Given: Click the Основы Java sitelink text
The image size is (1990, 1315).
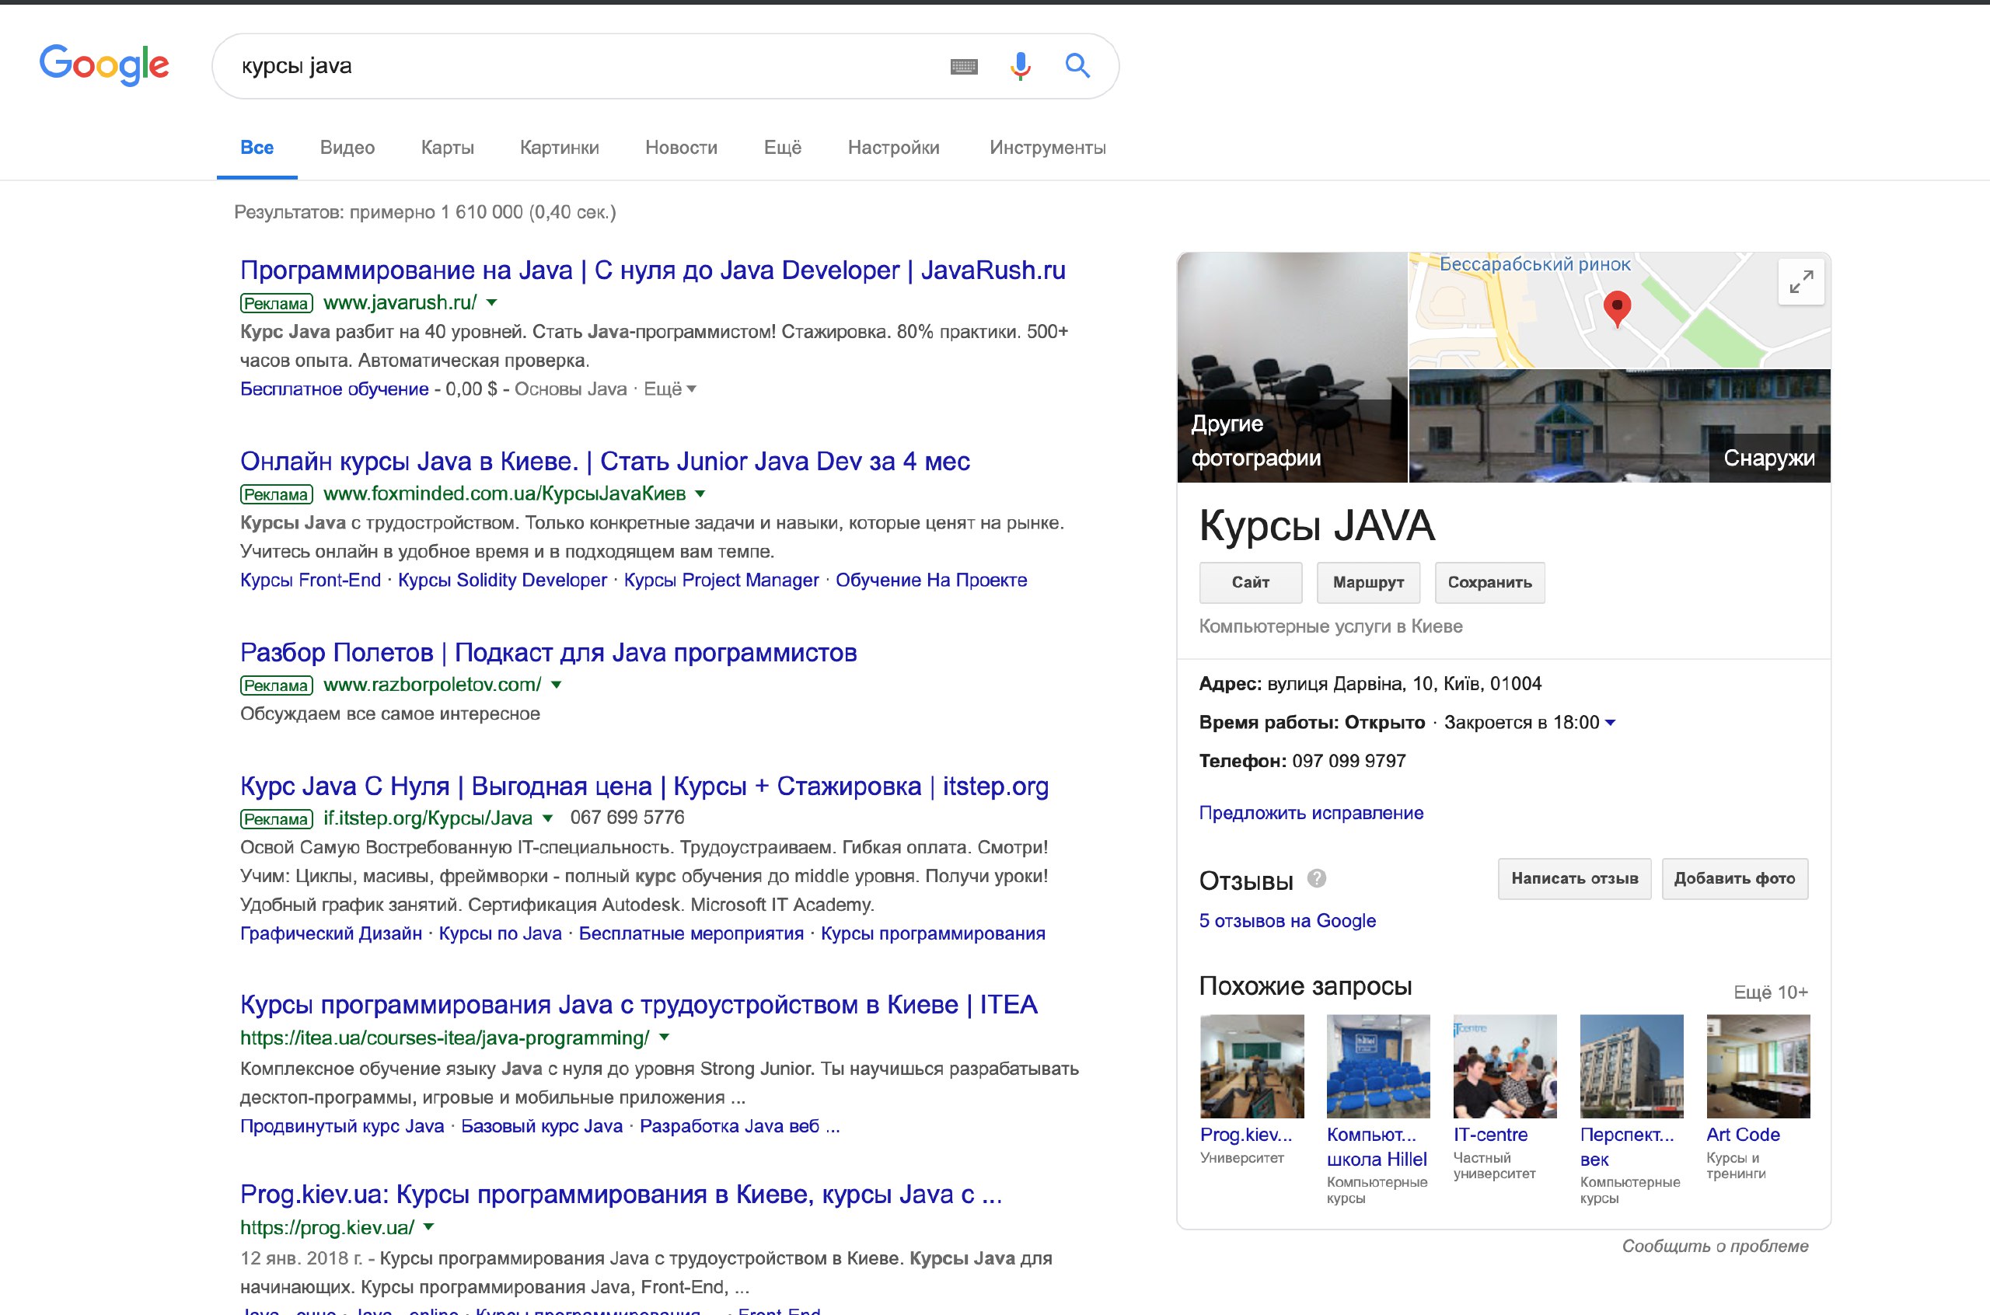Looking at the screenshot, I should click(571, 389).
